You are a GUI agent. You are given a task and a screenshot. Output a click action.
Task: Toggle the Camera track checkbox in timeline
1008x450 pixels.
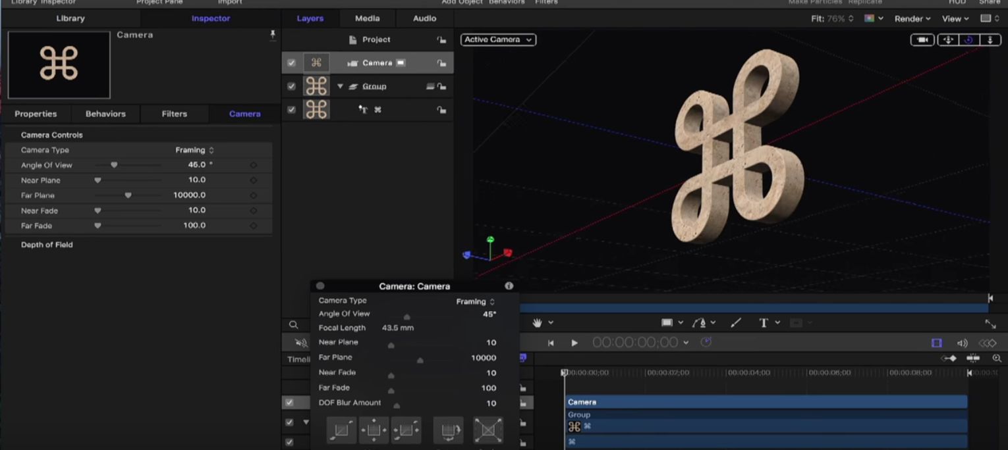289,402
